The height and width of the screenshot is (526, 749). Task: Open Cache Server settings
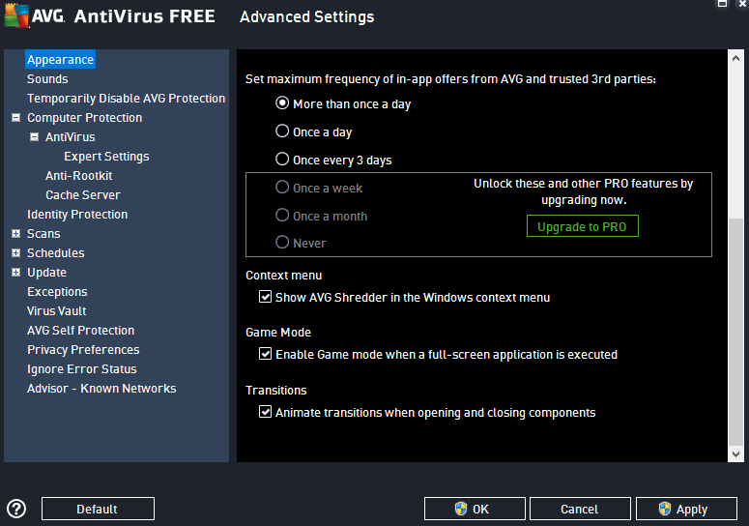(83, 195)
